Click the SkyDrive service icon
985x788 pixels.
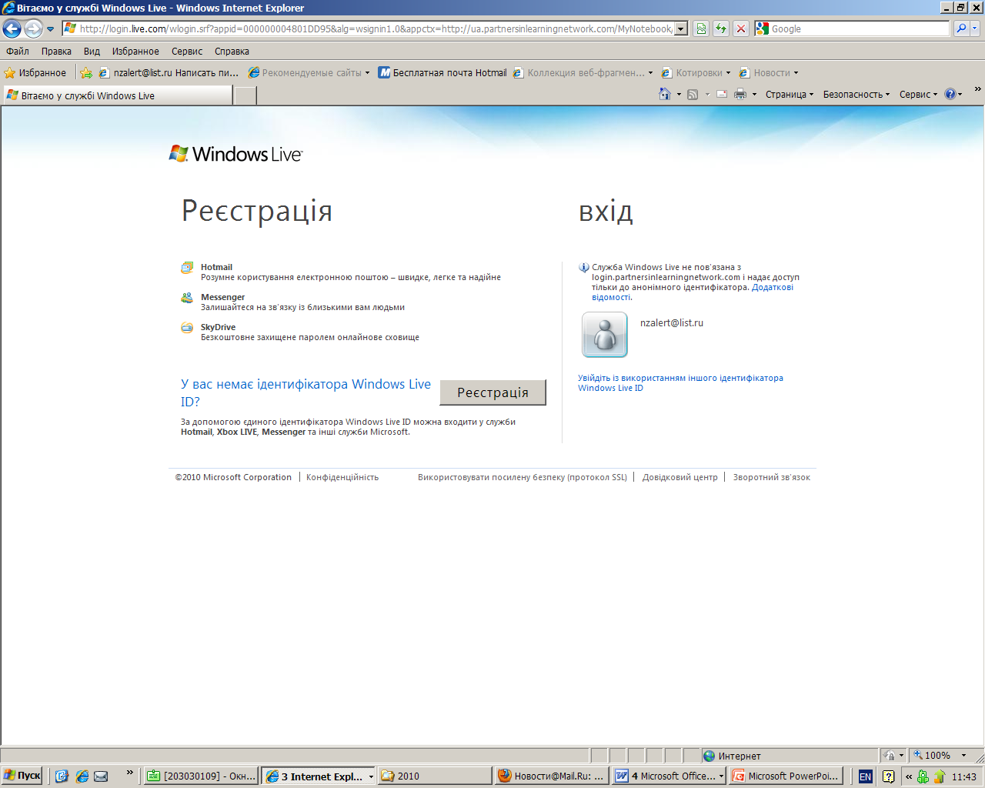coord(187,328)
